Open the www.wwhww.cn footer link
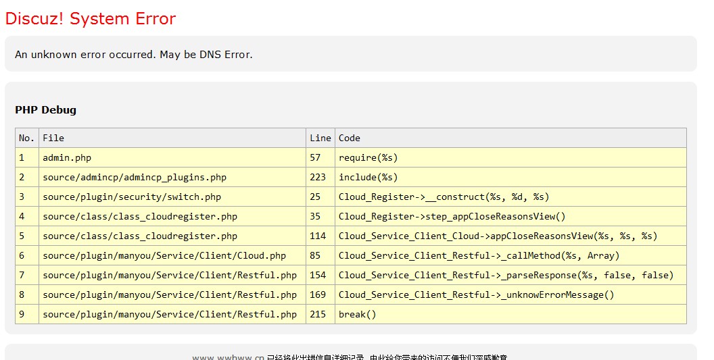 (228, 357)
